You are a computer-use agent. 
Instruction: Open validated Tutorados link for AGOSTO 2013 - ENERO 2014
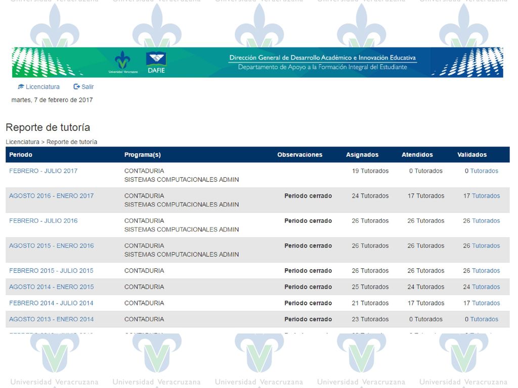(484, 319)
